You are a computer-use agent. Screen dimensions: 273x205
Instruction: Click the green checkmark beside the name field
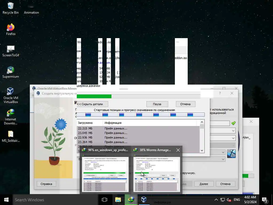coord(234,123)
